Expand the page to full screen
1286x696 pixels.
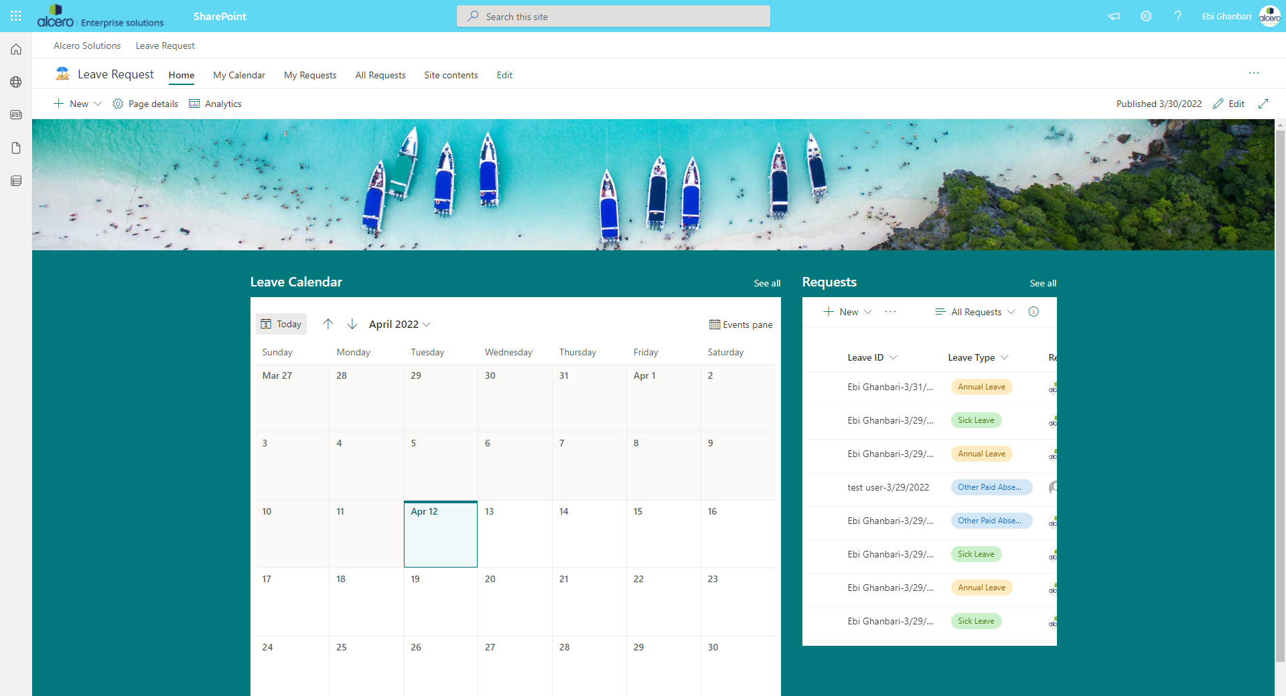point(1263,104)
